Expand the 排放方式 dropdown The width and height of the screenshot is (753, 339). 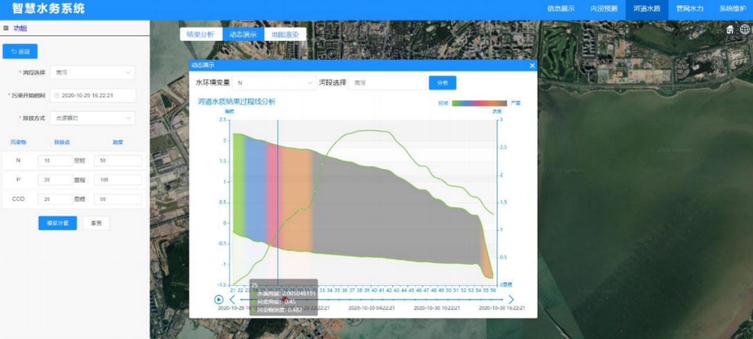pos(92,118)
